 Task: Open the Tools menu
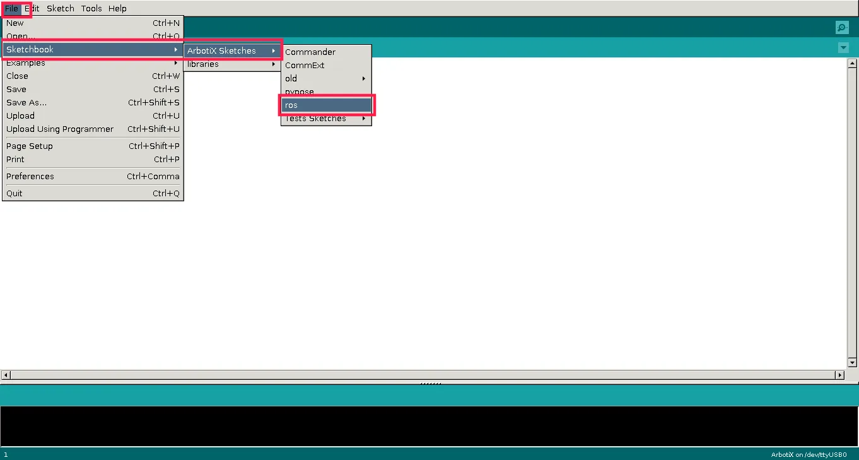[x=91, y=9]
